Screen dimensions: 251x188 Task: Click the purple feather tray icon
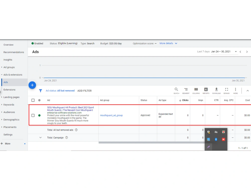(208, 147)
